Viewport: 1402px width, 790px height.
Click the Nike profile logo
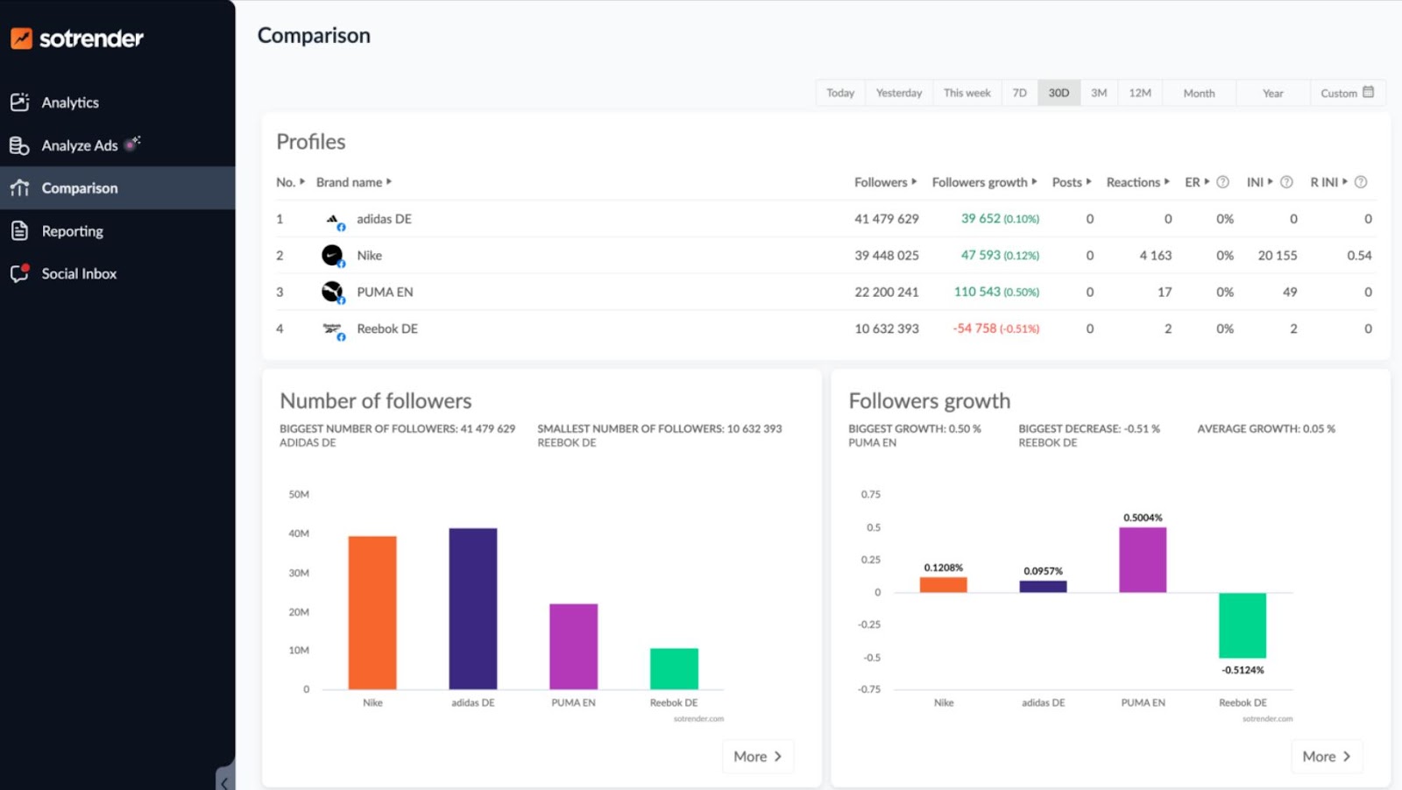point(332,256)
